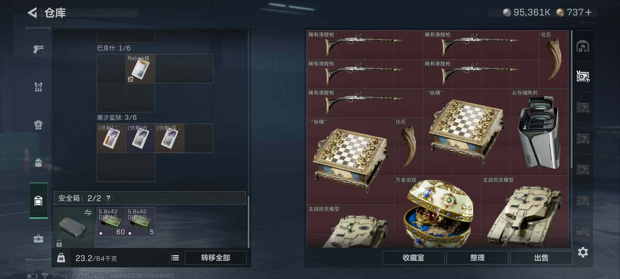
Task: Switch to the keycard holder tab in sidebar
Action: tap(38, 200)
